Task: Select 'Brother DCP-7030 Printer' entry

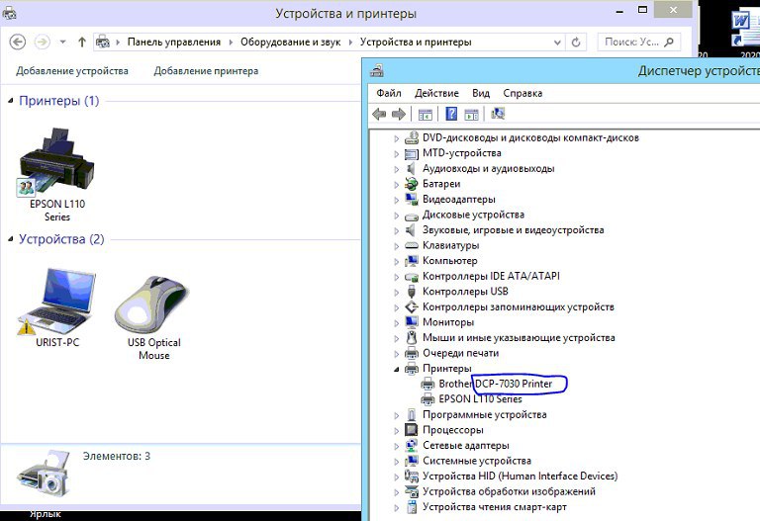Action: (x=496, y=384)
